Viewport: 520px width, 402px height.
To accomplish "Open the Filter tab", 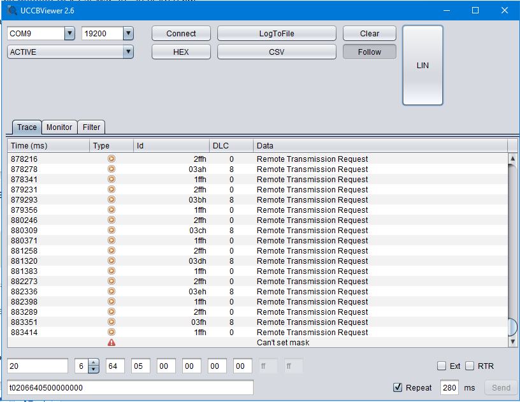I will click(91, 127).
